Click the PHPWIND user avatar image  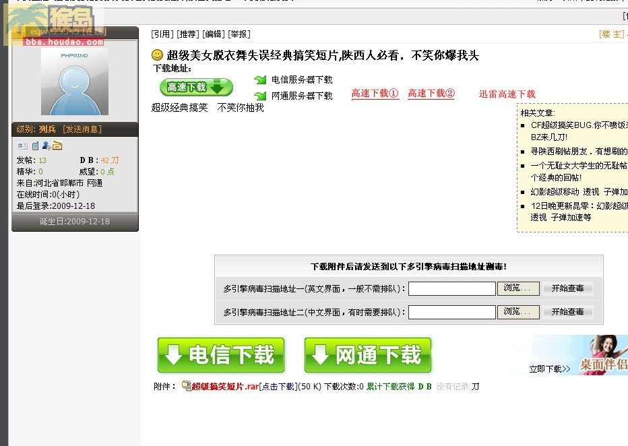coord(75,82)
